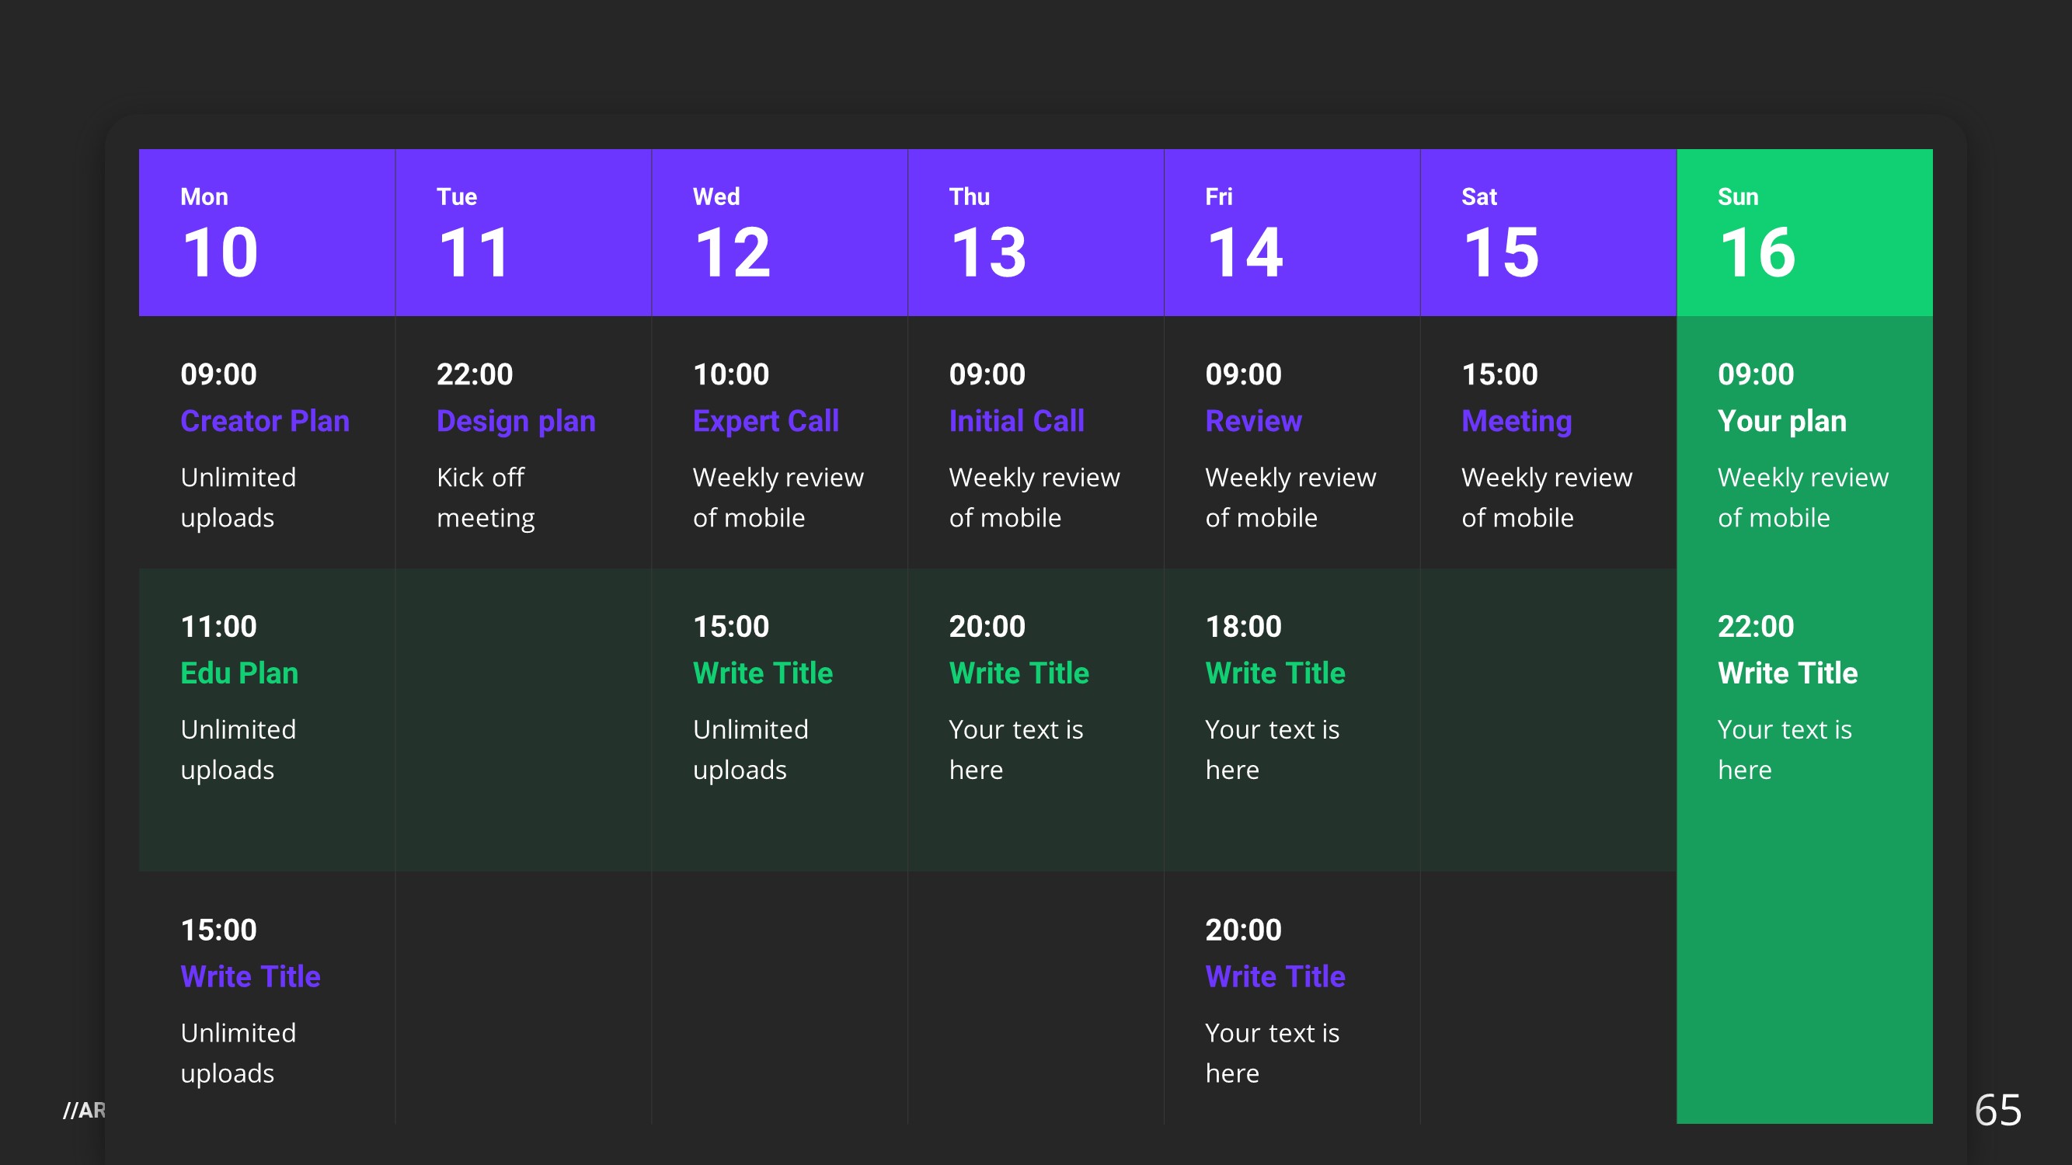
Task: Click the 18:00 time on Friday
Action: [1243, 626]
